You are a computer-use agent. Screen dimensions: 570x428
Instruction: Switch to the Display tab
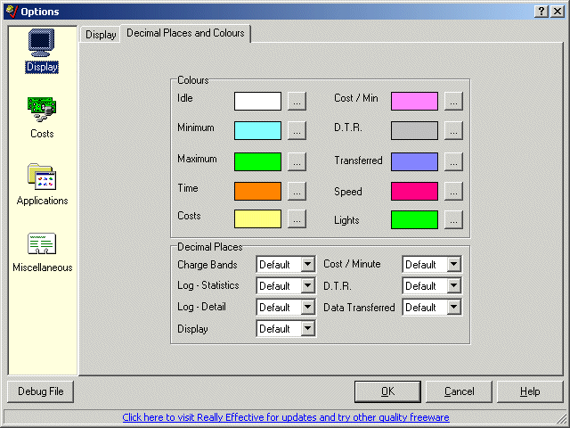click(x=101, y=35)
